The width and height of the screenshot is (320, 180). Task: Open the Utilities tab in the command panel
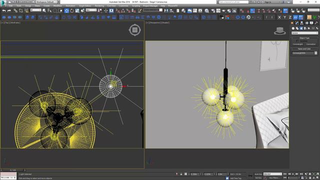pyautogui.click(x=316, y=23)
